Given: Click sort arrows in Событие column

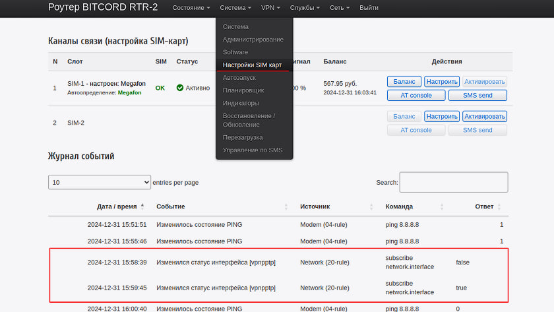Looking at the screenshot, I should (x=286, y=206).
